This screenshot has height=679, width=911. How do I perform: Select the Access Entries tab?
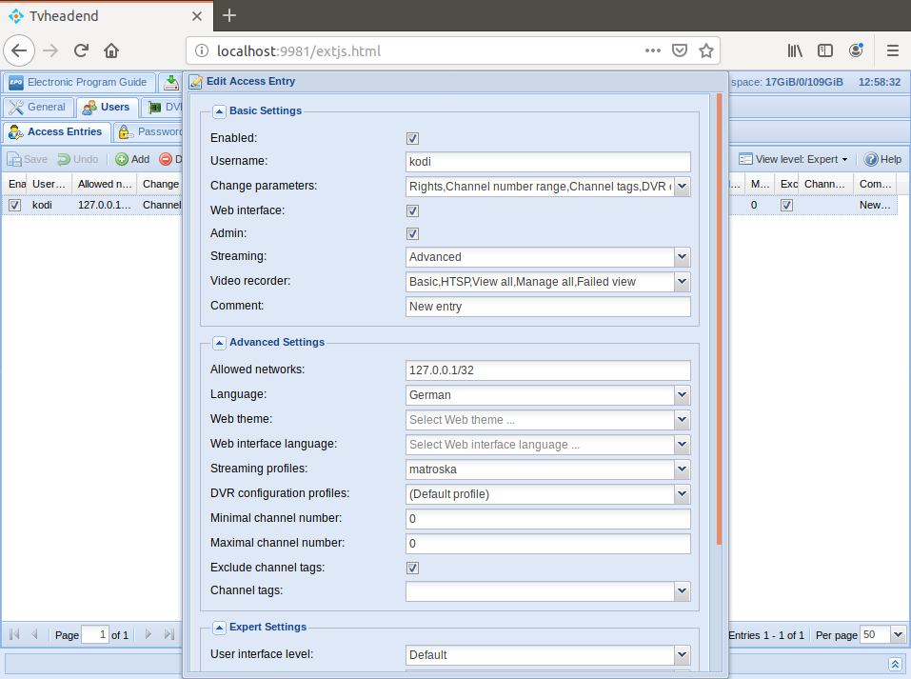pyautogui.click(x=56, y=132)
